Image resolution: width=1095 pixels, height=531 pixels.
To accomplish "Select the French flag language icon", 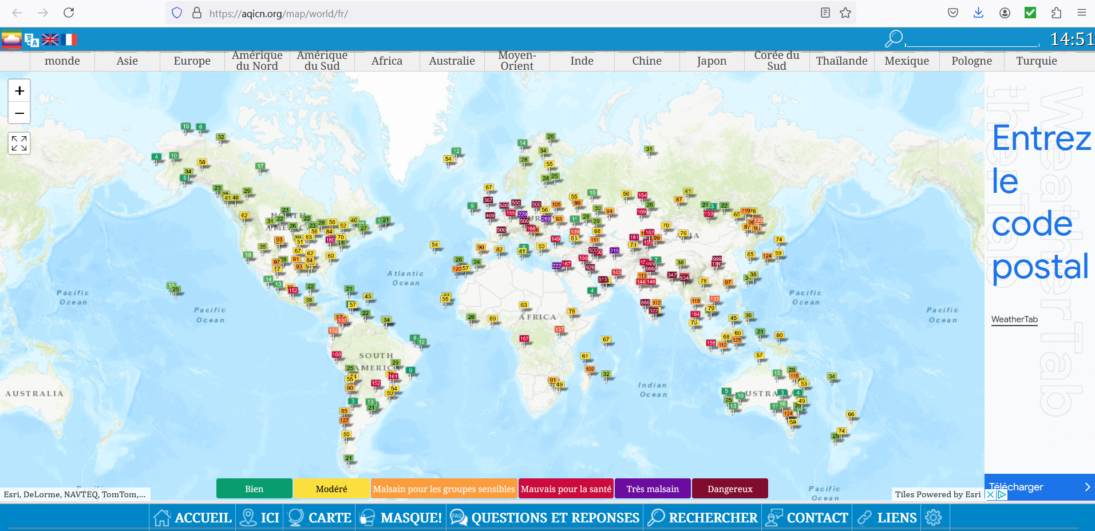I will click(x=70, y=39).
